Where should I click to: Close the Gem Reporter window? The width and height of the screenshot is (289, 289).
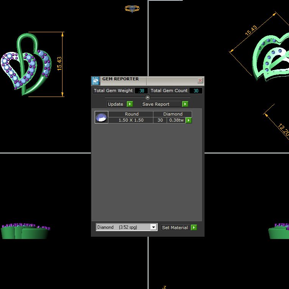(x=200, y=81)
